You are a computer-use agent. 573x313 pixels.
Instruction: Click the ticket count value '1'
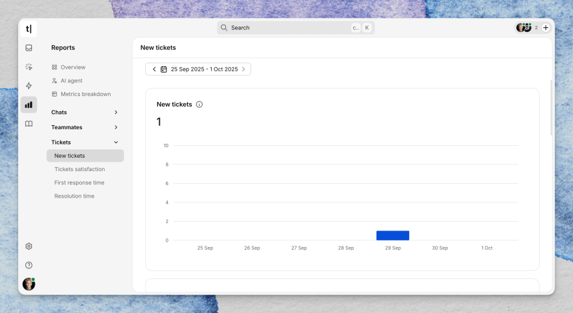point(159,122)
